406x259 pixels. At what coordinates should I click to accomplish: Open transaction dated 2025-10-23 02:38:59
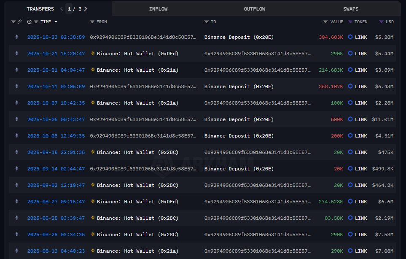click(56, 37)
